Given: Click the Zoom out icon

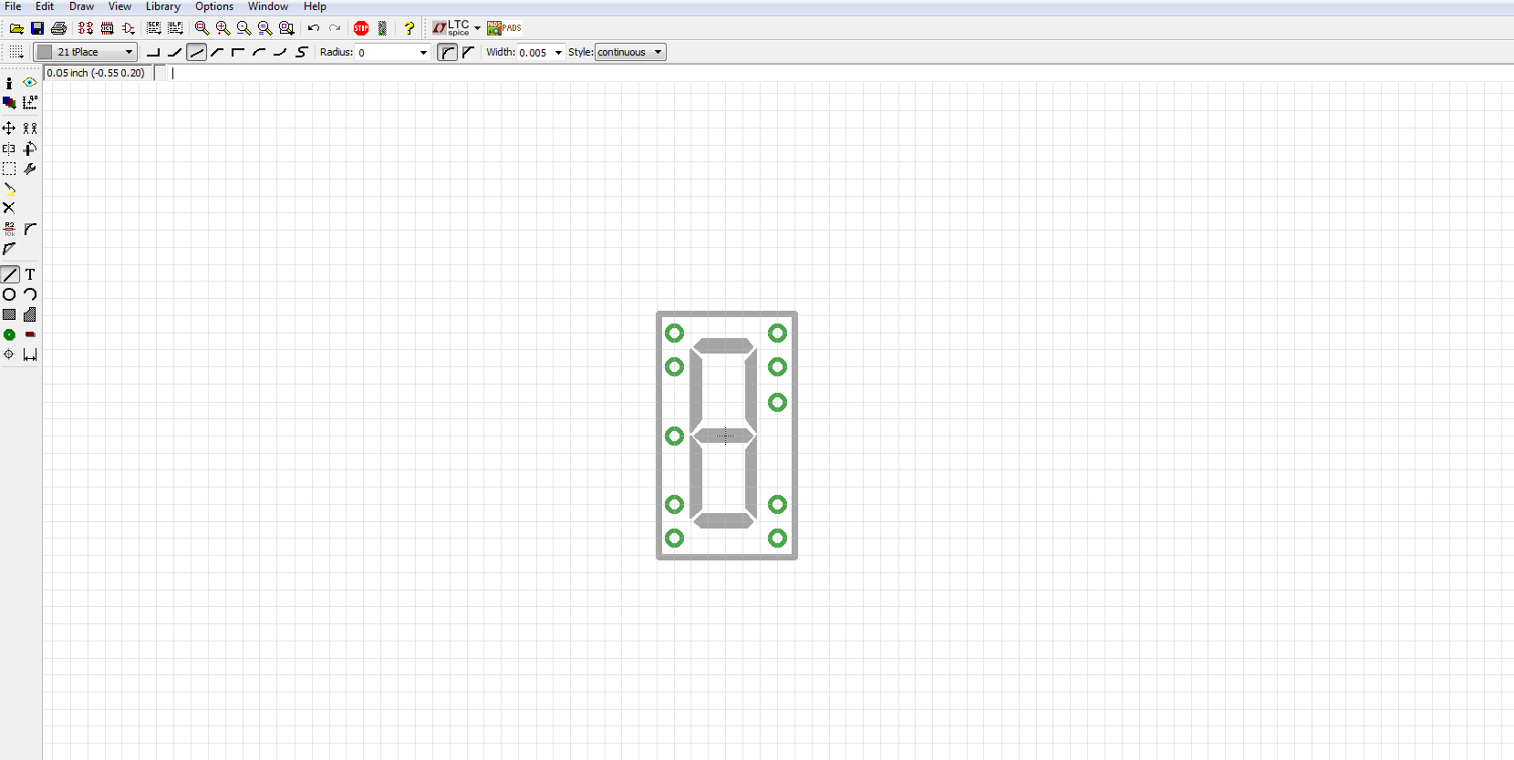Looking at the screenshot, I should [x=244, y=28].
